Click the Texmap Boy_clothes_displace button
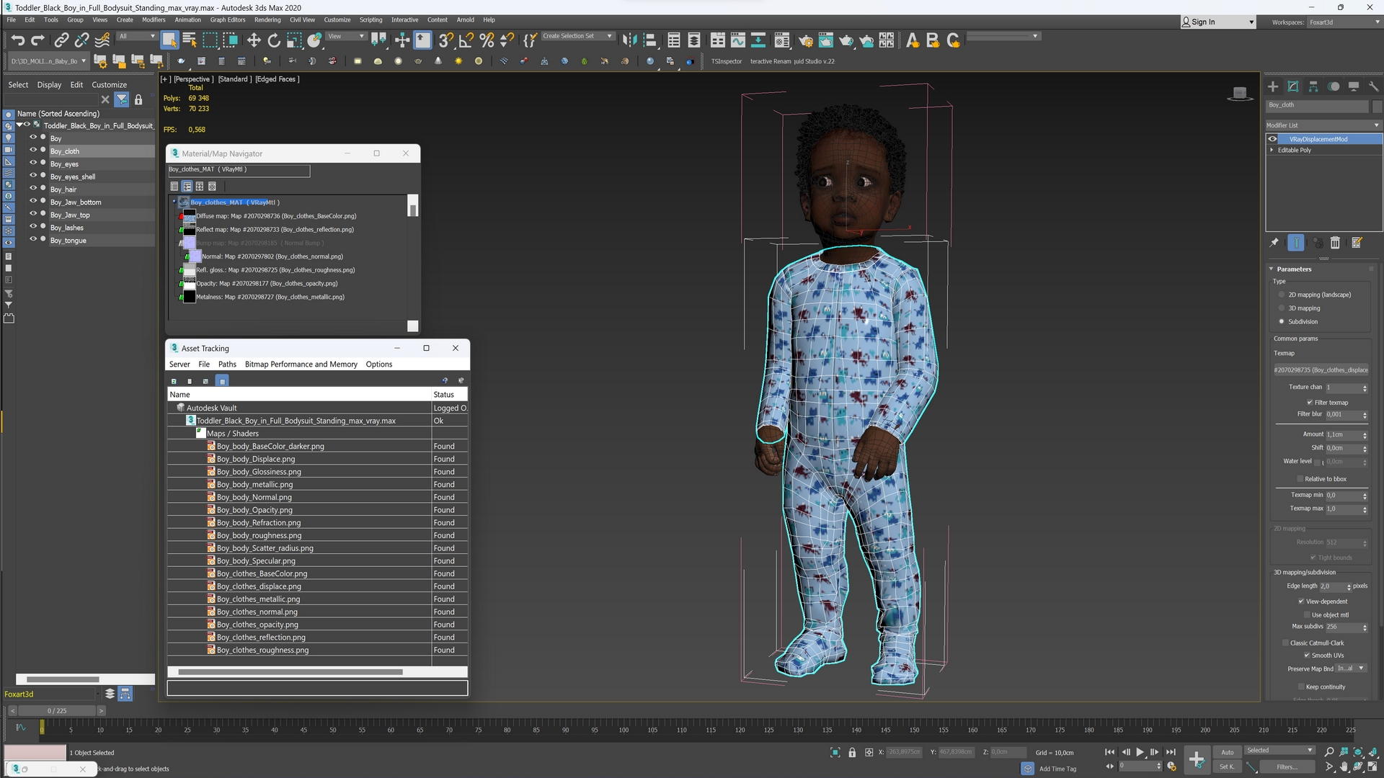The width and height of the screenshot is (1384, 778). coord(1321,370)
